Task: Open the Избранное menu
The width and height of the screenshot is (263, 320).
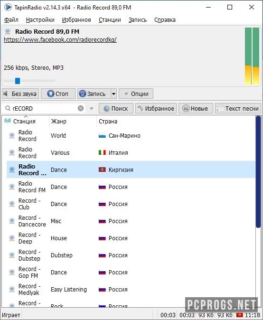Action: (x=76, y=20)
